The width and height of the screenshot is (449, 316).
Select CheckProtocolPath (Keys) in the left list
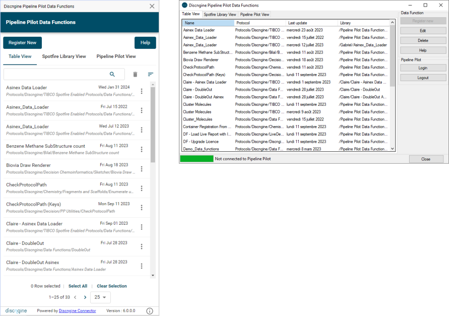77,208
